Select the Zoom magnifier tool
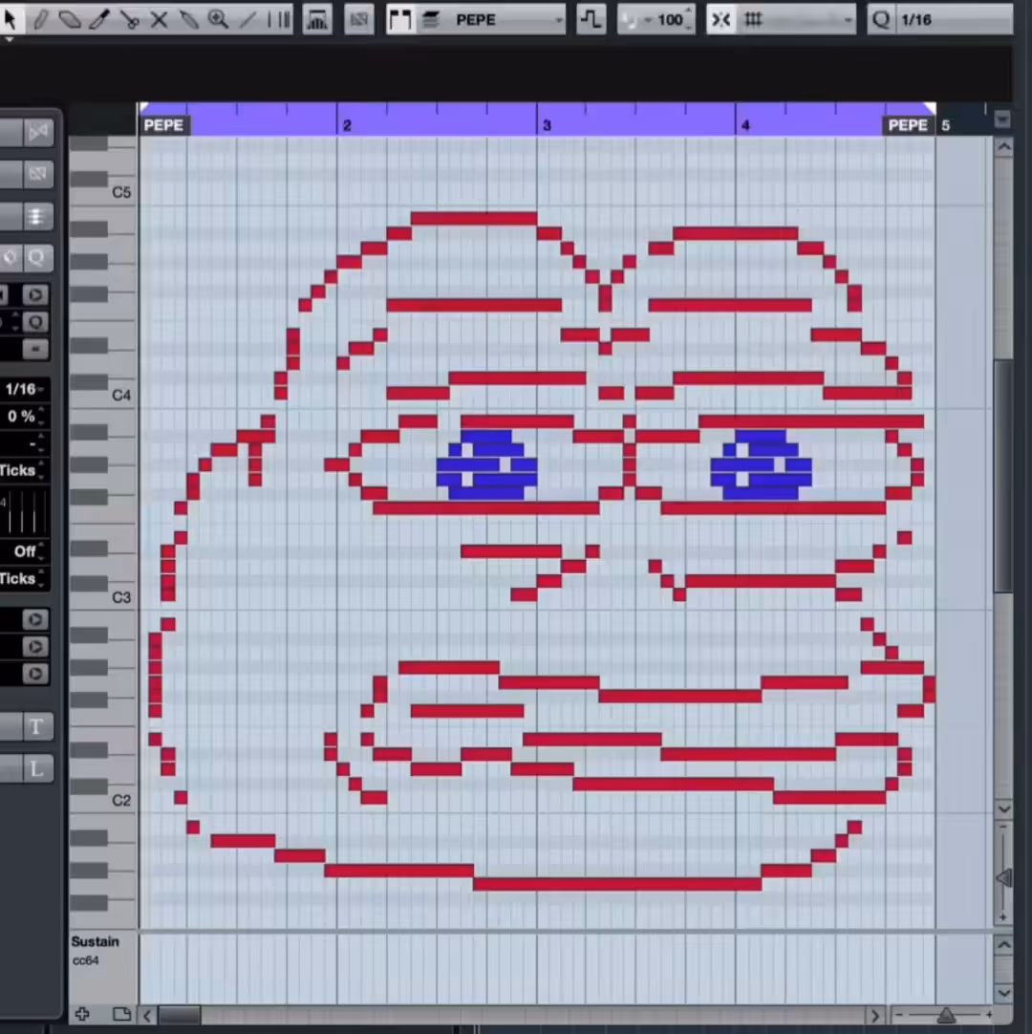 218,19
